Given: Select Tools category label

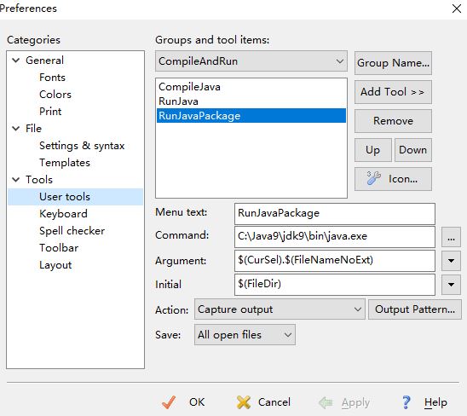Looking at the screenshot, I should click(38, 180).
